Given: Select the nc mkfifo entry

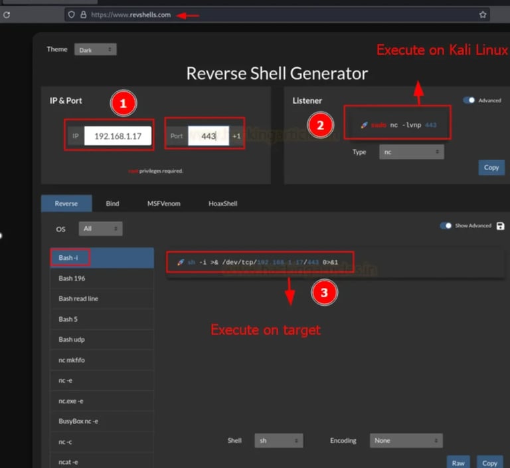Looking at the screenshot, I should click(x=102, y=360).
